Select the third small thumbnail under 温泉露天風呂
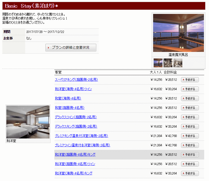Screen dimensions: 209x181 [x=178, y=63]
